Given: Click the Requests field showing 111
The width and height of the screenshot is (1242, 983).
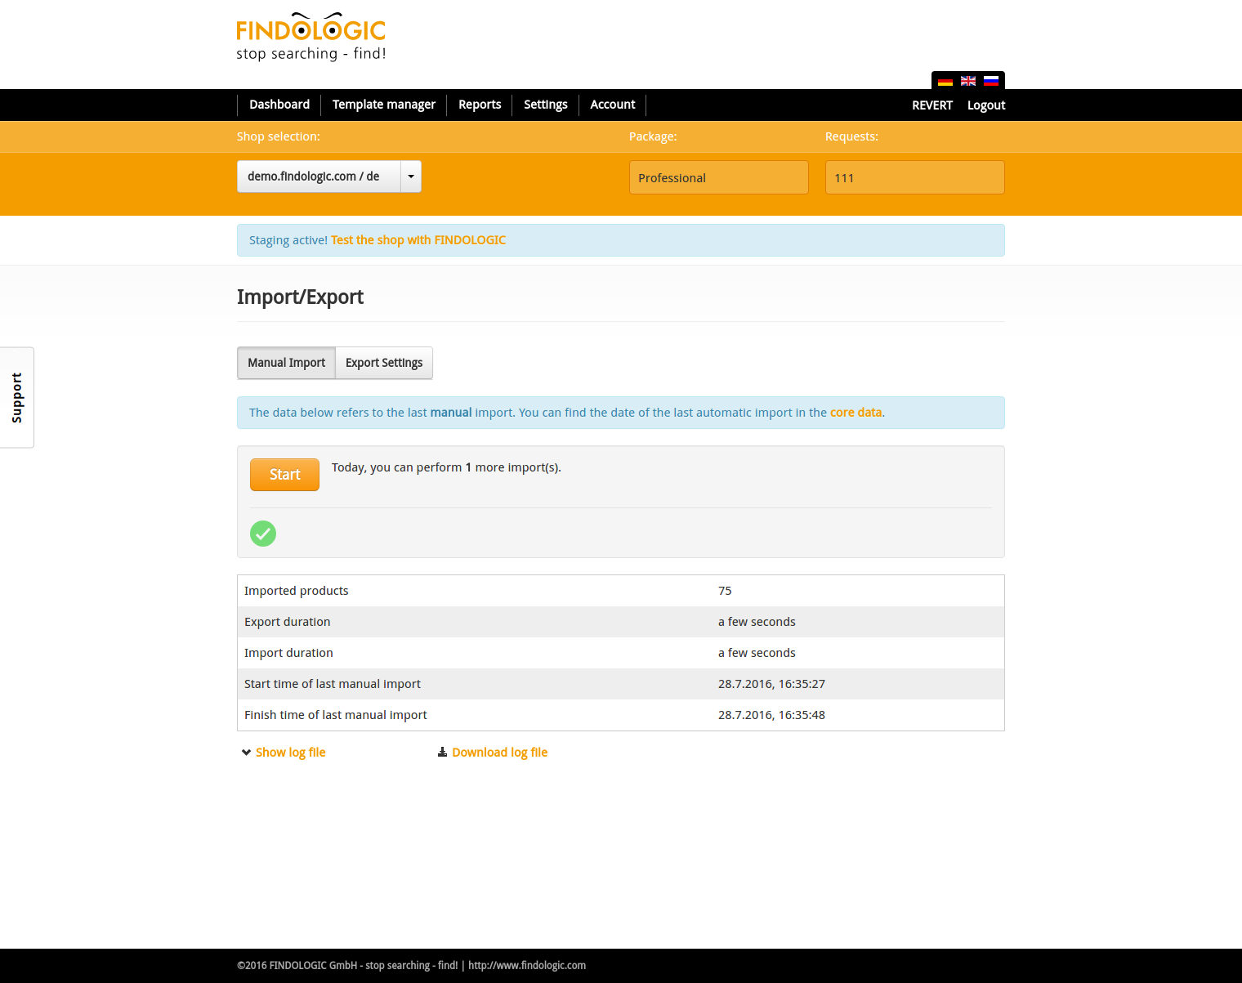Looking at the screenshot, I should 915,177.
